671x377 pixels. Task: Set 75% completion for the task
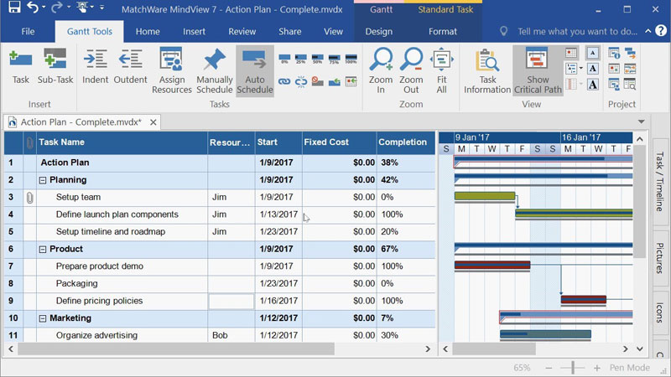point(334,59)
